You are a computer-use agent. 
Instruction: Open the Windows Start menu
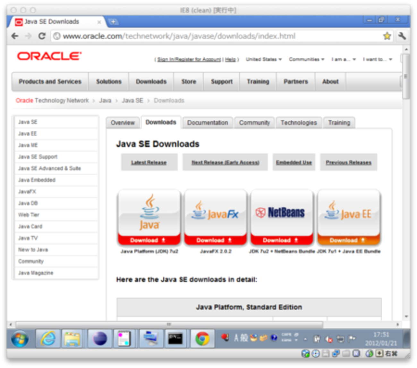20,339
